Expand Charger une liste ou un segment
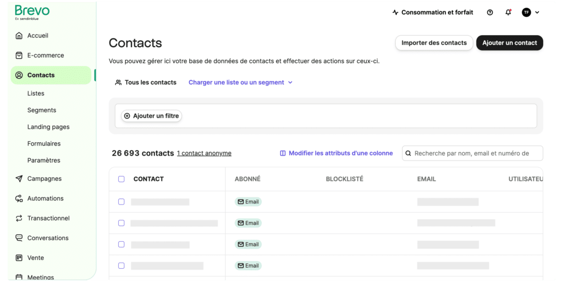The width and height of the screenshot is (563, 282). pyautogui.click(x=240, y=82)
